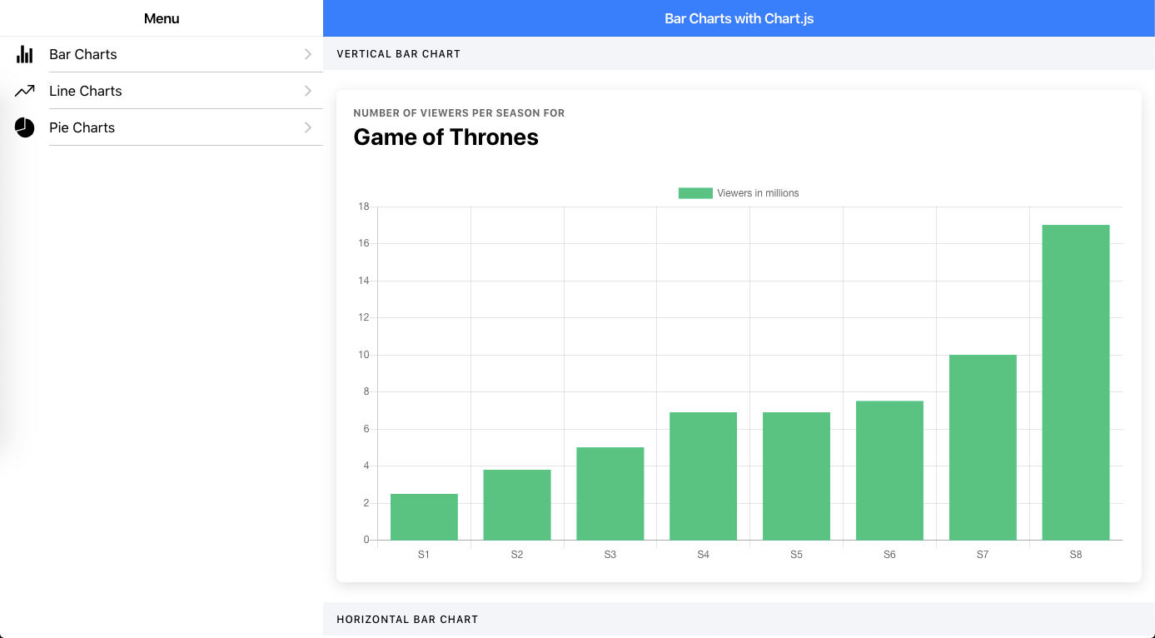This screenshot has height=638, width=1155.
Task: Click the line chart trend icon
Action: click(25, 91)
